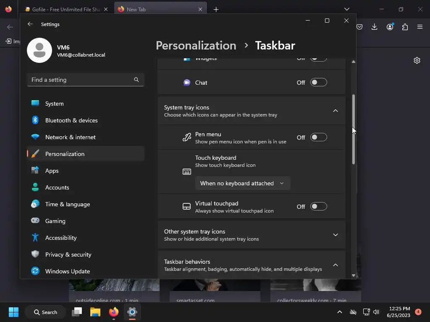Open Task View from the taskbar
This screenshot has height=322, width=430.
coord(77,312)
